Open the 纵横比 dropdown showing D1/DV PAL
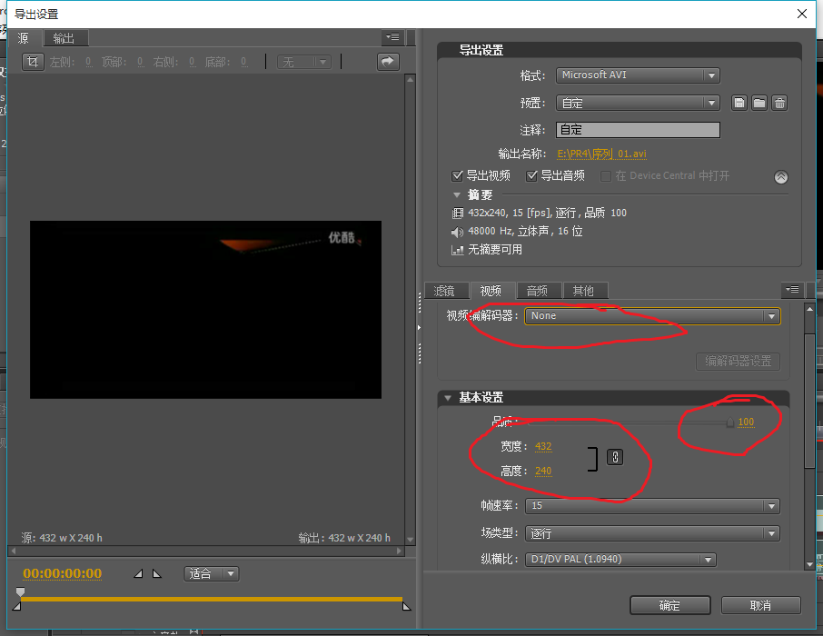Viewport: 823px width, 636px height. pyautogui.click(x=621, y=560)
